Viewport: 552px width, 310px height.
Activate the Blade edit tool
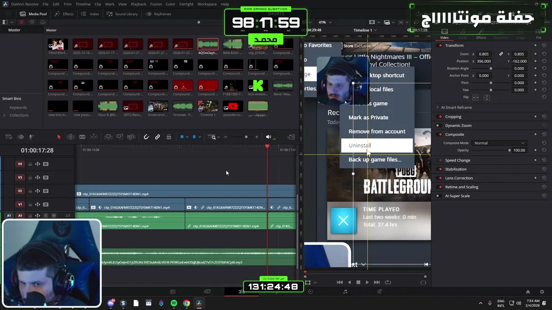[82, 137]
